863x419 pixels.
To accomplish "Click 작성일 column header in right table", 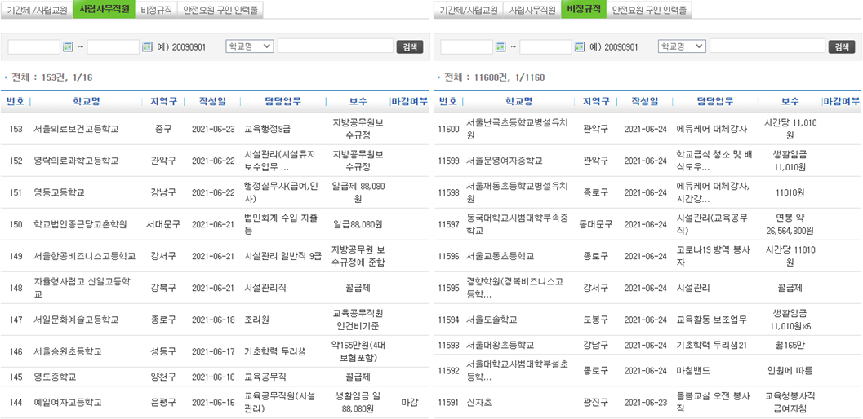I will (x=644, y=101).
